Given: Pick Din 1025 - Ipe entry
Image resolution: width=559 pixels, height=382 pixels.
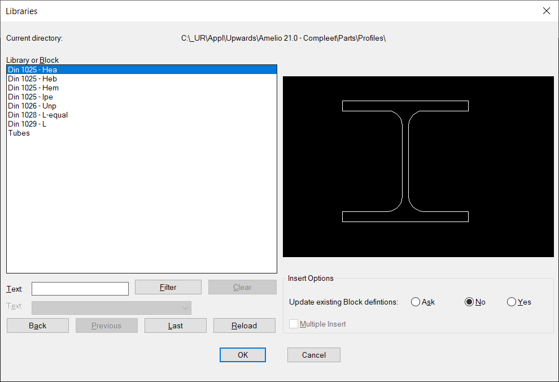Looking at the screenshot, I should tap(142, 97).
